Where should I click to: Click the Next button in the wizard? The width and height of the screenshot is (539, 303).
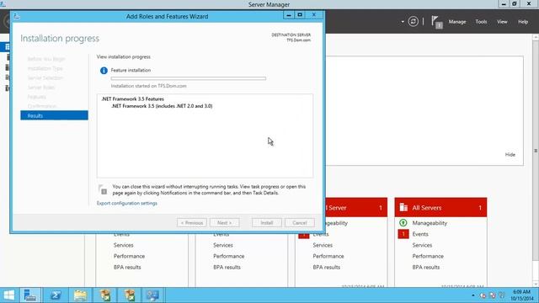[x=225, y=223]
